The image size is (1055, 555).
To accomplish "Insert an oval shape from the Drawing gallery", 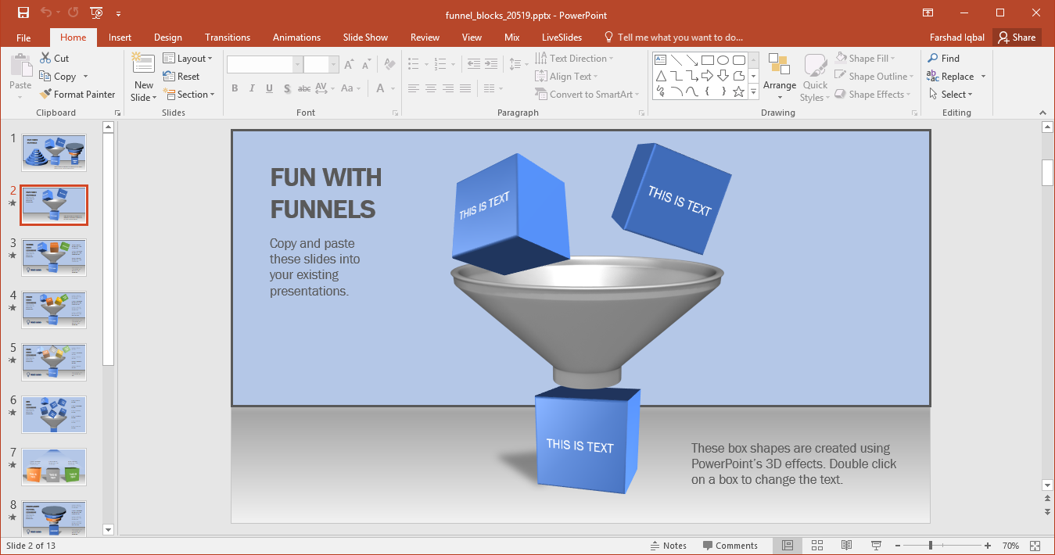I will [x=723, y=59].
